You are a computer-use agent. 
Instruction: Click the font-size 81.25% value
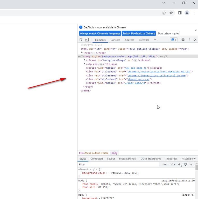[x=103, y=187]
